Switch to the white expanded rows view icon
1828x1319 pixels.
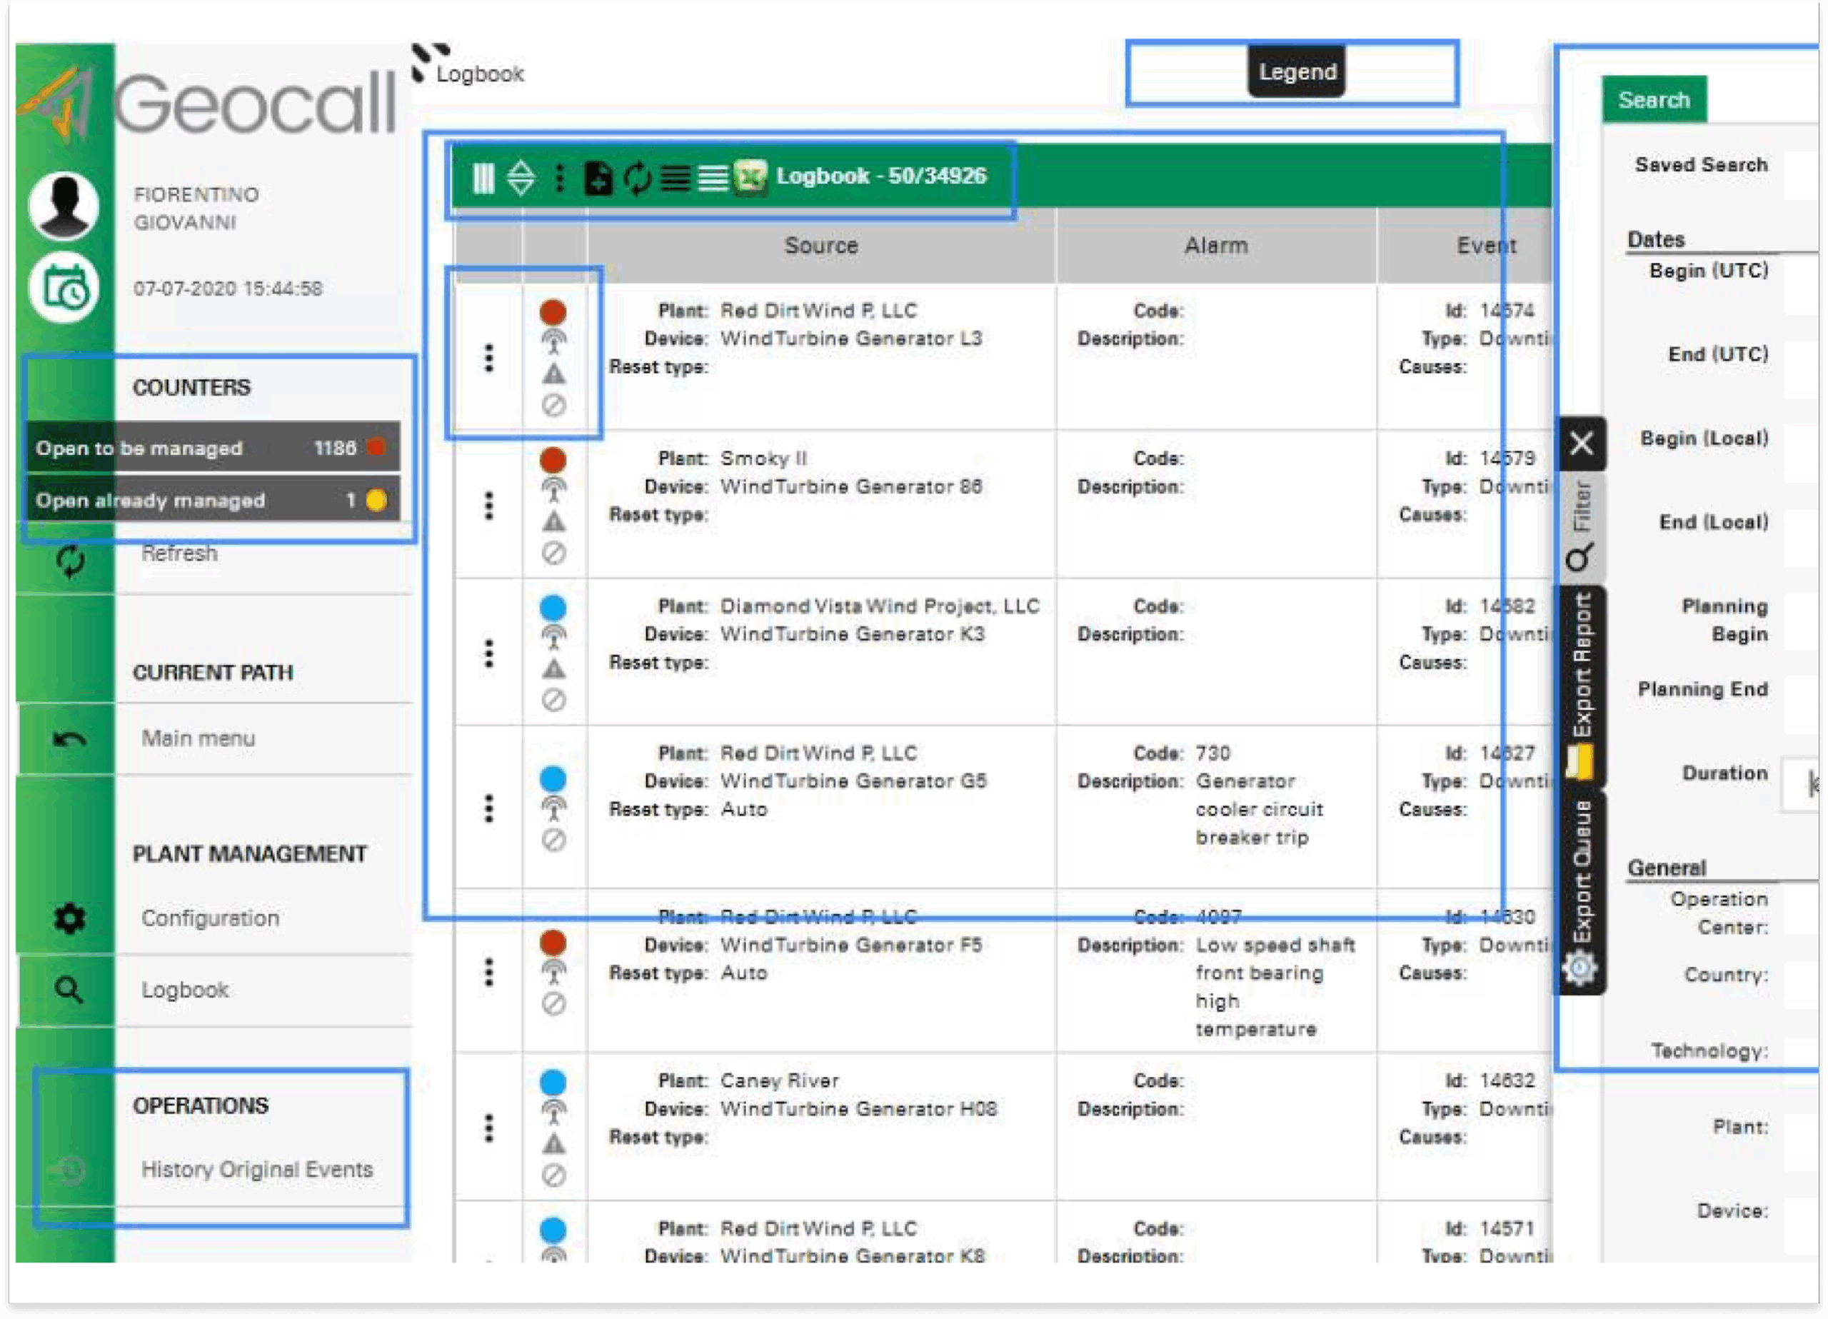click(713, 177)
